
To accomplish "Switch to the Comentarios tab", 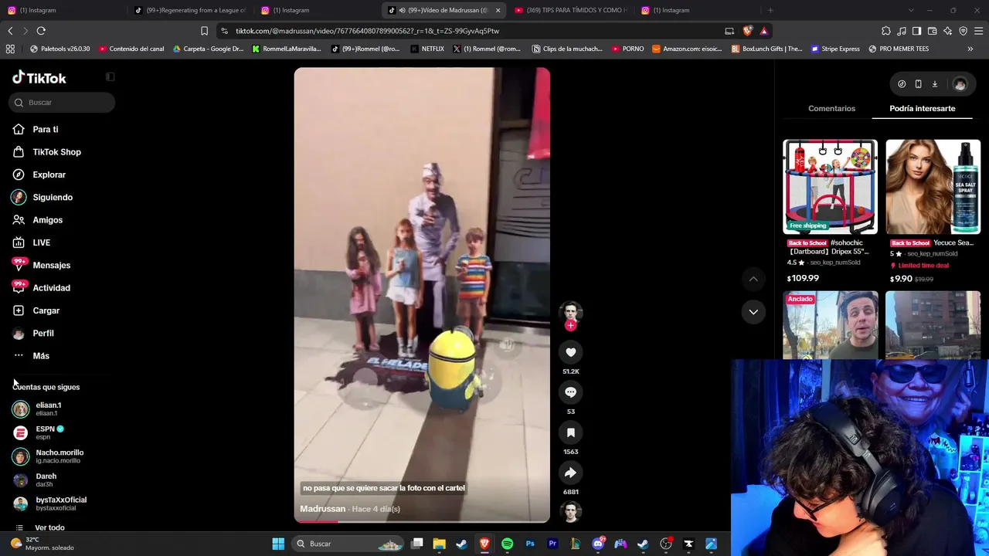I will [x=831, y=108].
